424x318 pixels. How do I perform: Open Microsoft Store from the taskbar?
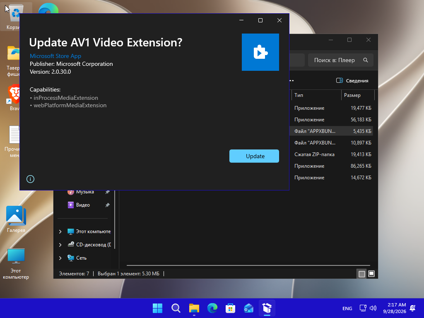point(230,308)
